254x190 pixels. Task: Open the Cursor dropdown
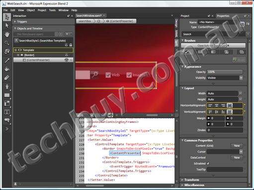point(241,151)
